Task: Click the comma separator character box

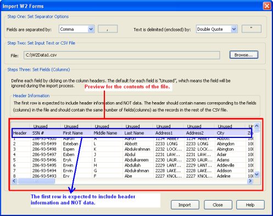Action: point(108,29)
